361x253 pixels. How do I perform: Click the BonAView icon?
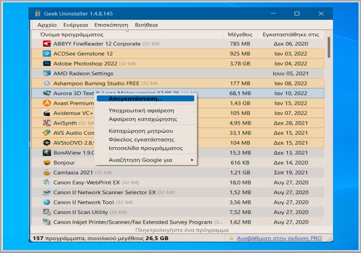[x=47, y=153]
